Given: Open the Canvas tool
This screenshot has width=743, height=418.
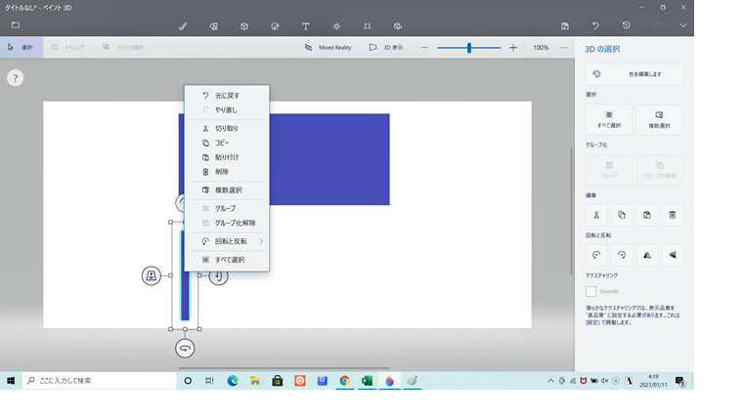Looking at the screenshot, I should [x=368, y=26].
